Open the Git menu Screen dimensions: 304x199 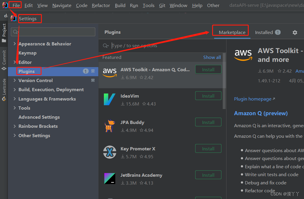162,6
